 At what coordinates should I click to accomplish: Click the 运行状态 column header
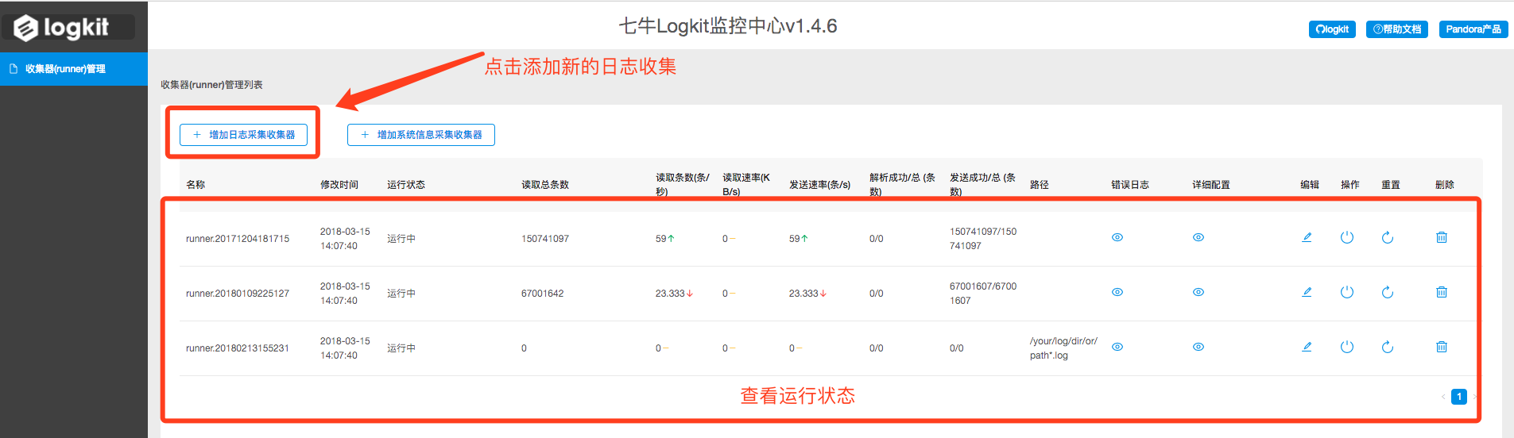pyautogui.click(x=406, y=185)
